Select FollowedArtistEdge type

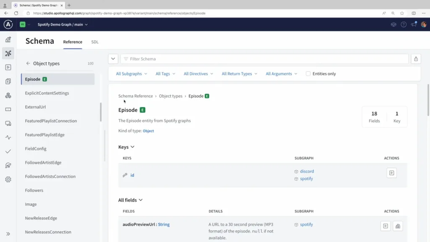(x=43, y=163)
